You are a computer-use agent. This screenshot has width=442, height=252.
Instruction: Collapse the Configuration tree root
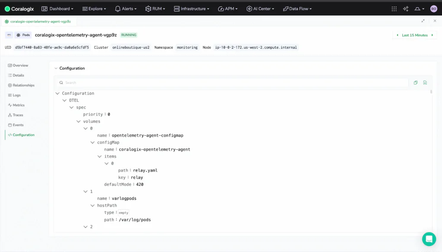coord(57,93)
